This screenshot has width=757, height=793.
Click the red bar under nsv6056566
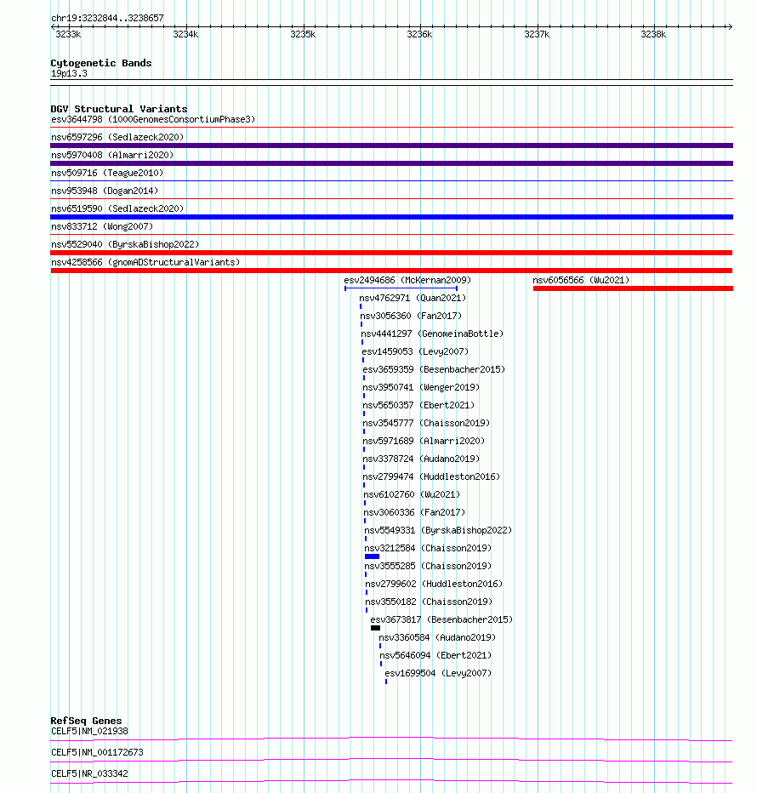pyautogui.click(x=633, y=288)
